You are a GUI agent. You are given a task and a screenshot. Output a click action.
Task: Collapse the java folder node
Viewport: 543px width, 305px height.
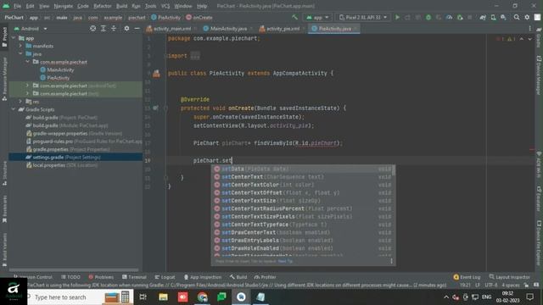pos(20,54)
